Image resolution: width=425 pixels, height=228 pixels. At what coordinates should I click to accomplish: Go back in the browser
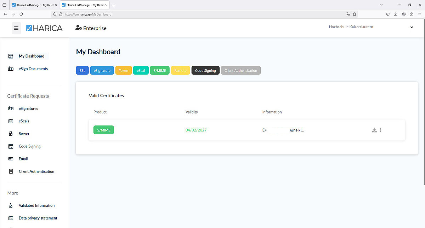click(5, 14)
